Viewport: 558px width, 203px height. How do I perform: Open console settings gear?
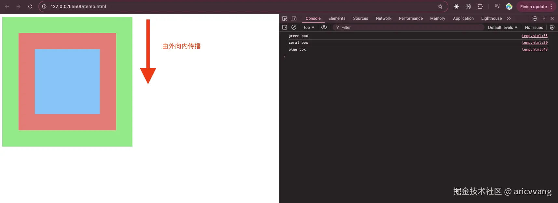[552, 28]
